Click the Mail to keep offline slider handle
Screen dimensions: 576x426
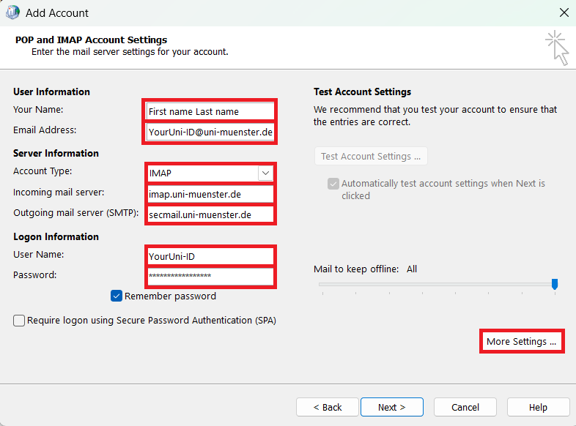[555, 284]
